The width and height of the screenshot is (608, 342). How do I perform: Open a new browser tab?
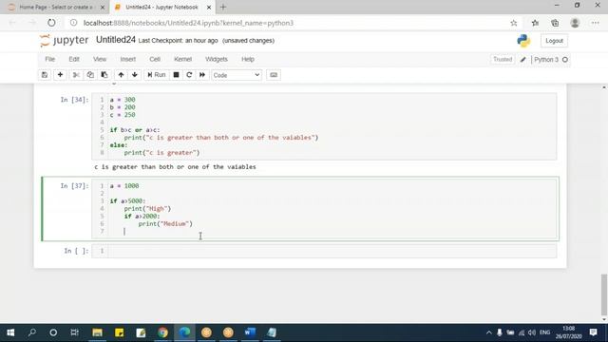[x=223, y=7]
